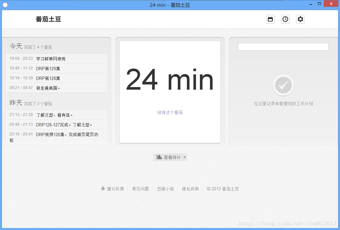The image size is (340, 230).
Task: Select the 新走遍美国 entry
Action: (x=57, y=88)
